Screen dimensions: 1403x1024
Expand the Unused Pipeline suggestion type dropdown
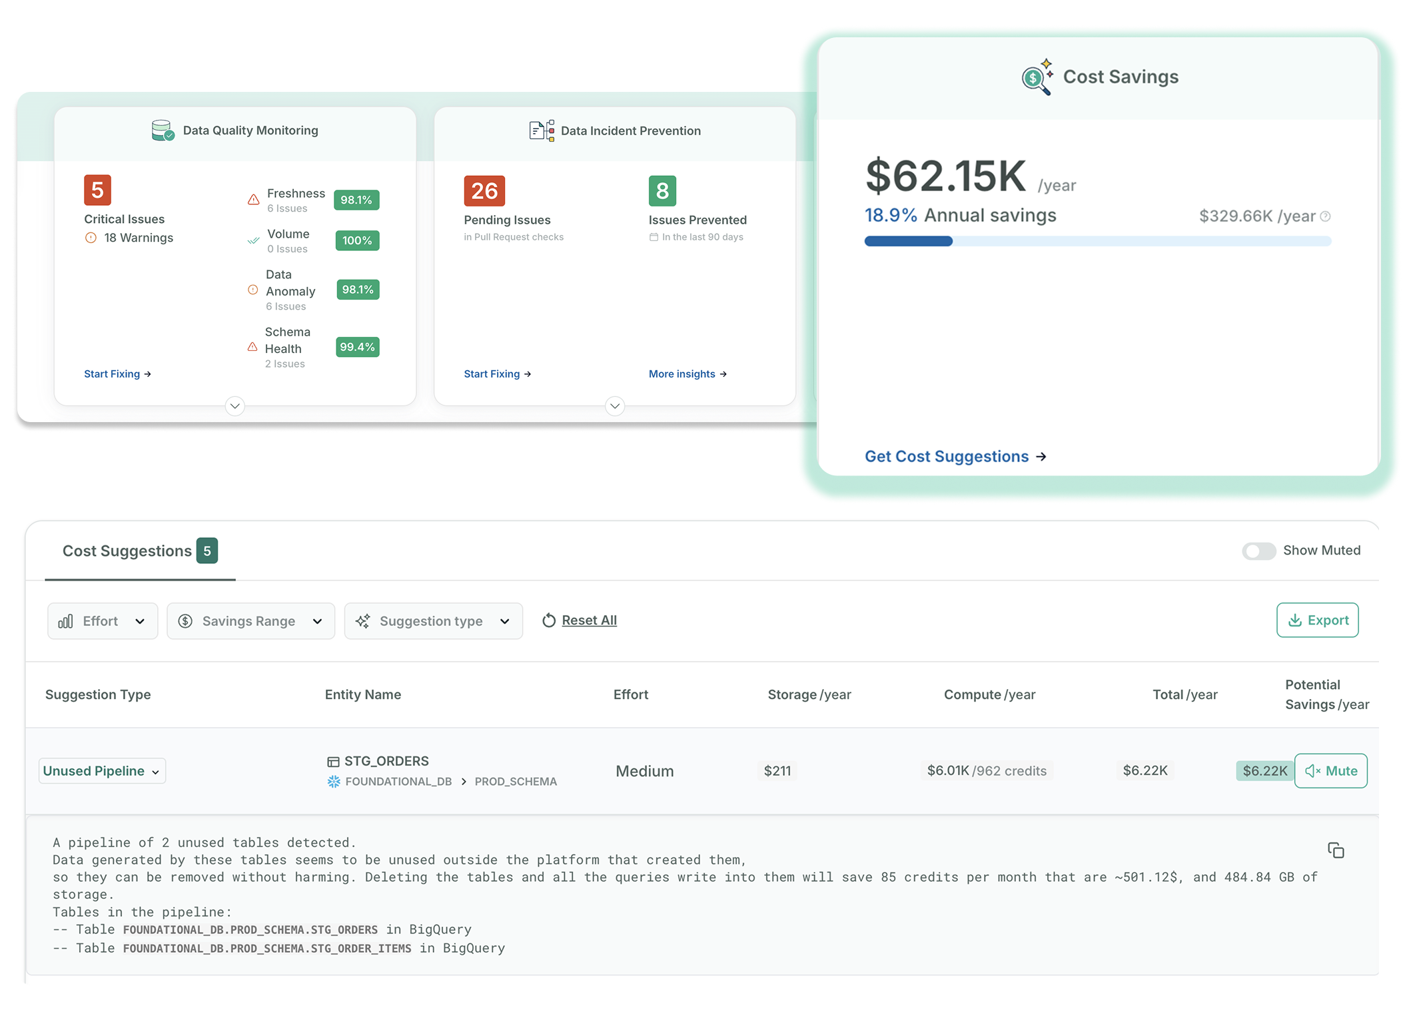pyautogui.click(x=102, y=771)
